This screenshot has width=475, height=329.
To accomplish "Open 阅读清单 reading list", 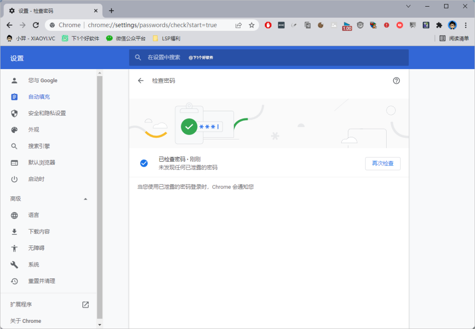I will [x=454, y=38].
